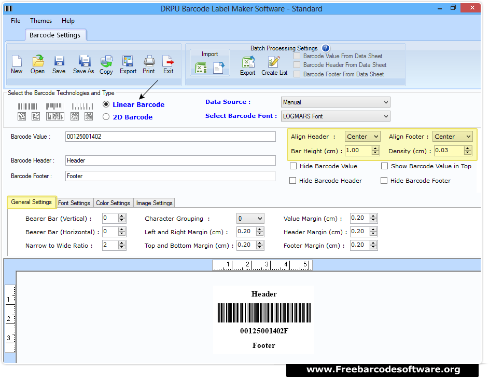Screen dimensions: 489x377
Task: Click the Density (cm) value field
Action: 449,151
